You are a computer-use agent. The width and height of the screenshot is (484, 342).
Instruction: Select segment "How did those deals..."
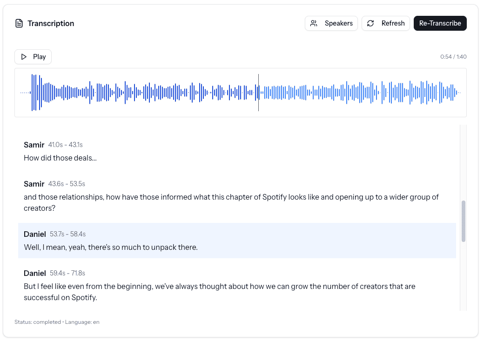[237, 151]
